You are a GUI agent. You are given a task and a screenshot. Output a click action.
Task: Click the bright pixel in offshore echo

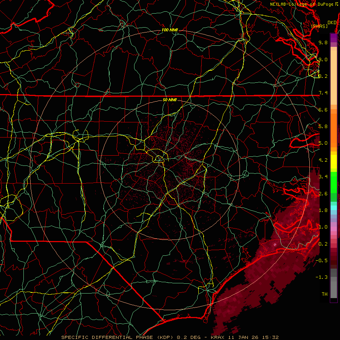click(x=275, y=244)
